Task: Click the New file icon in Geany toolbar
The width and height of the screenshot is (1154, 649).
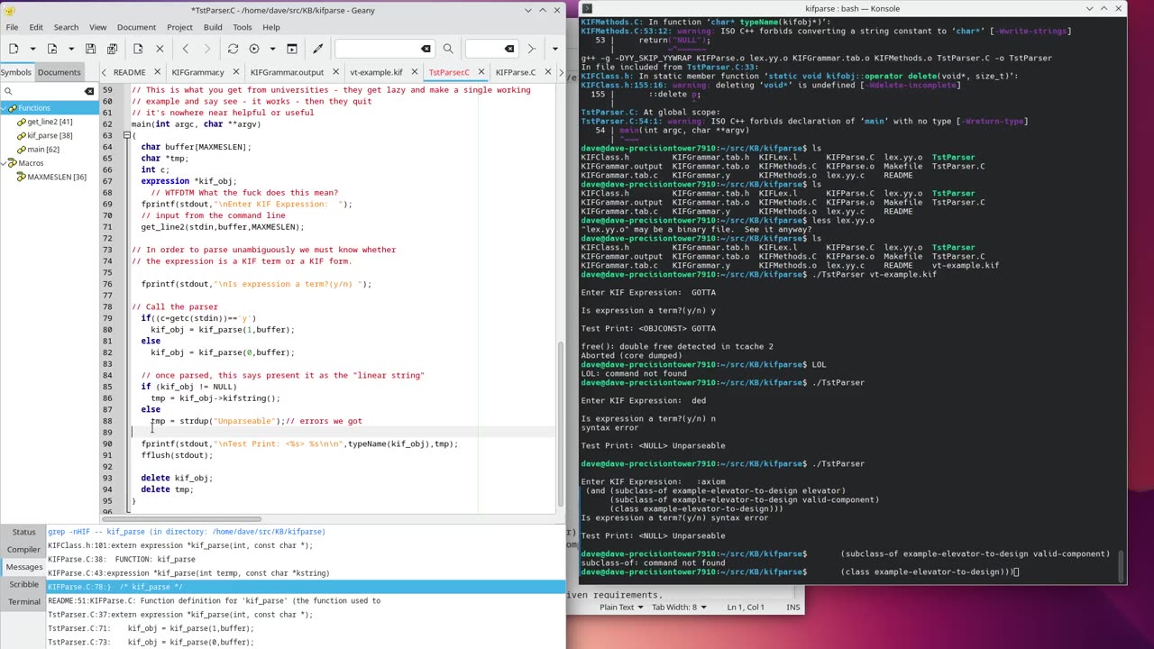Action: (14, 49)
